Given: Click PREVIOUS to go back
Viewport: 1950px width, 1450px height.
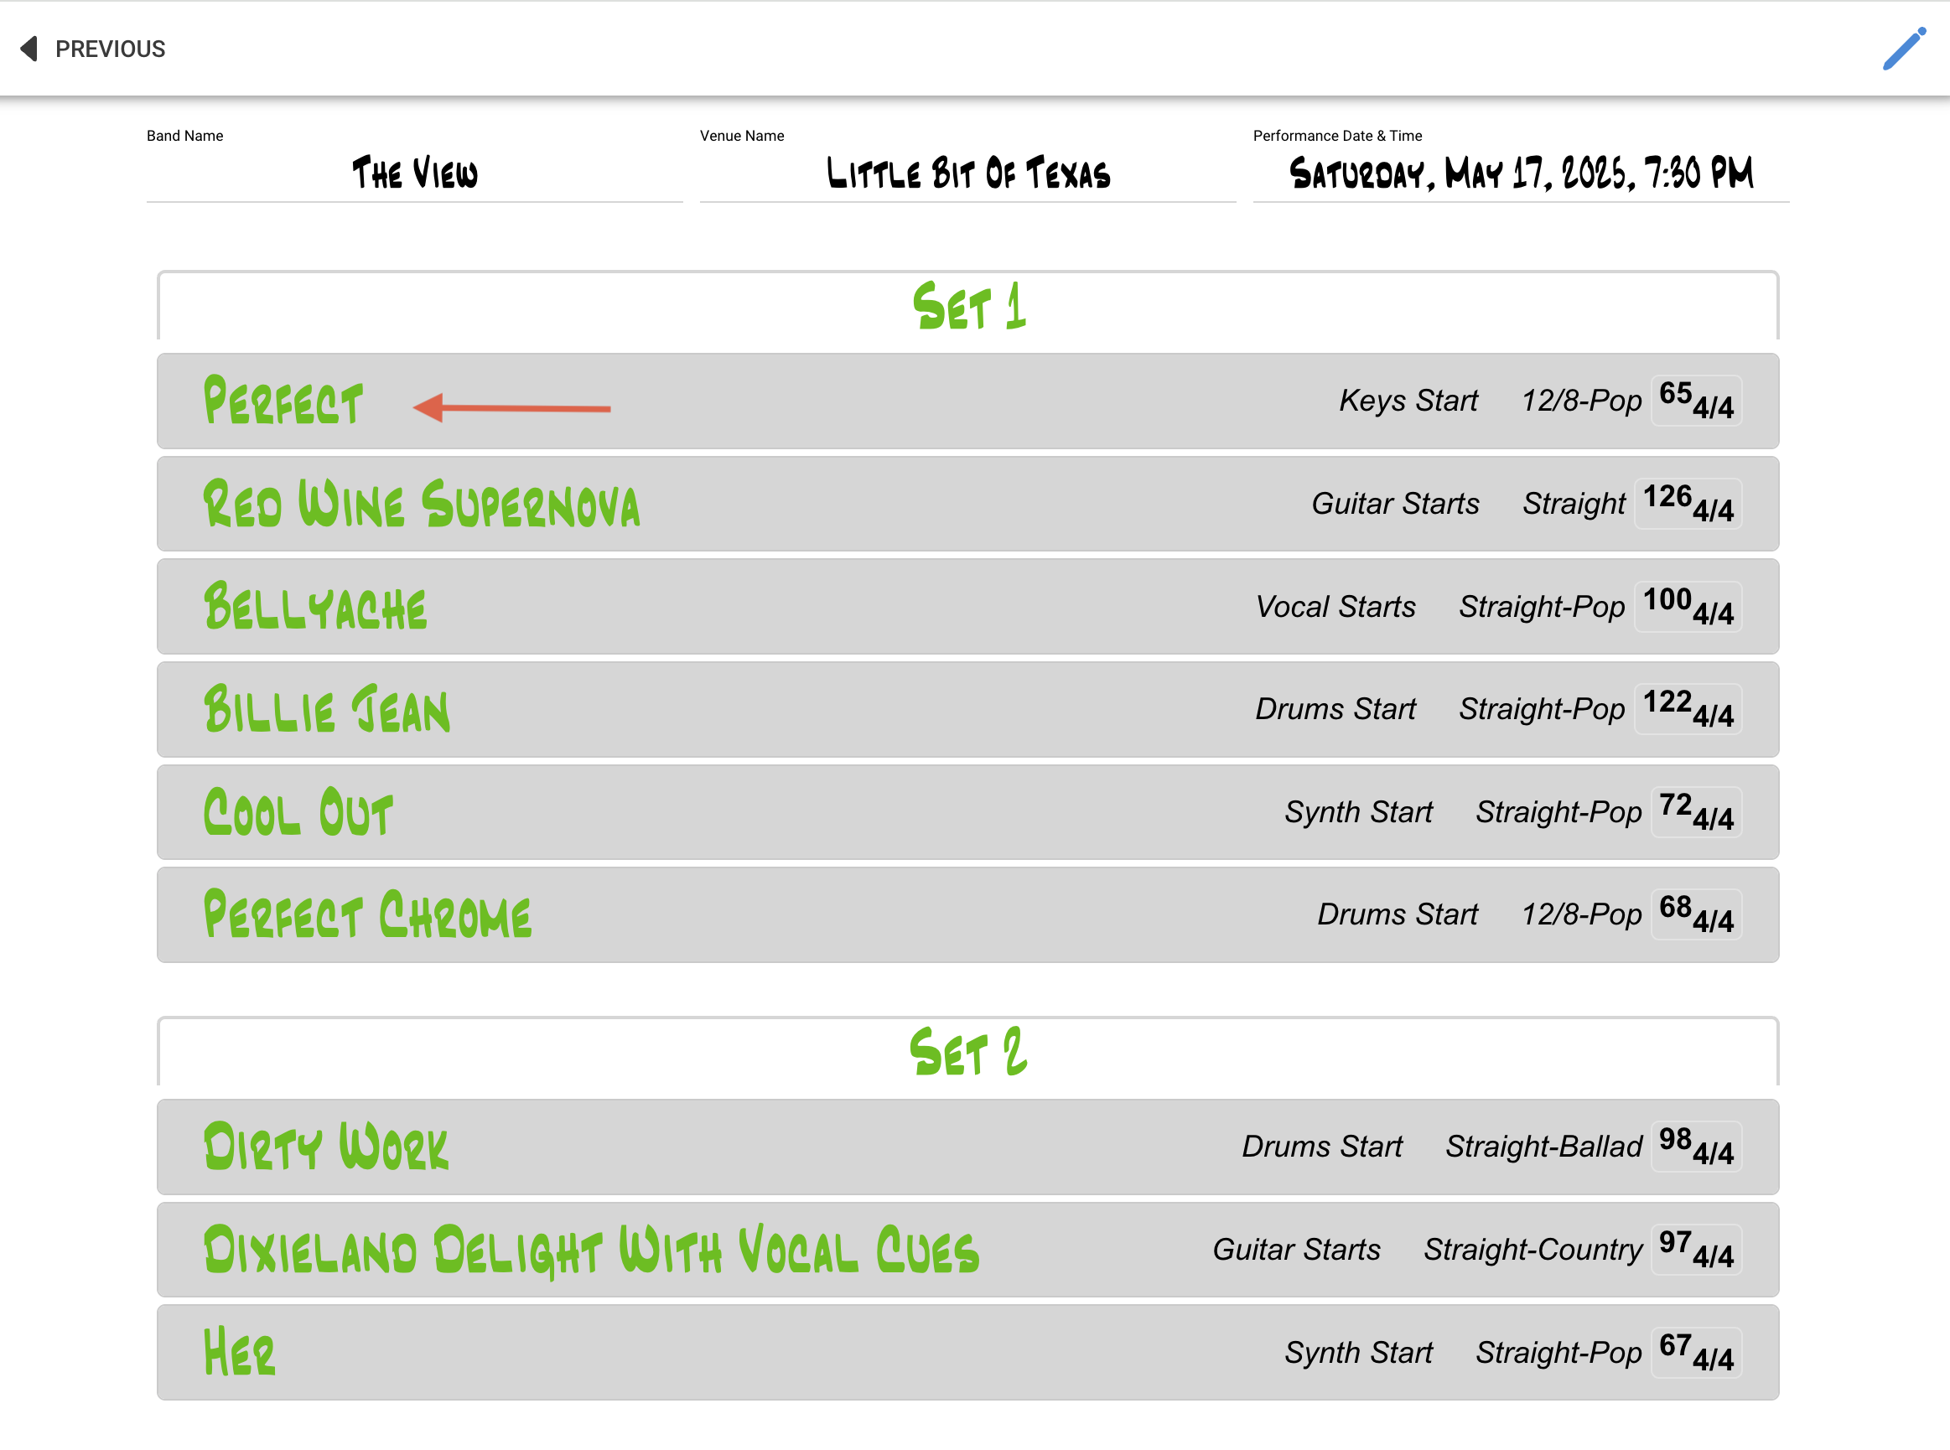Looking at the screenshot, I should click(110, 49).
